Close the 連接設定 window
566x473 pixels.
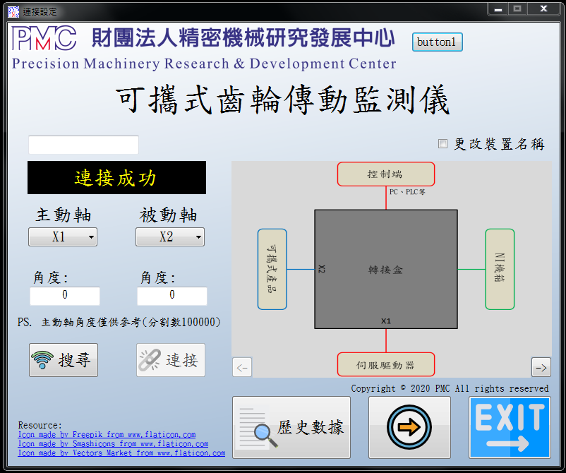pyautogui.click(x=543, y=8)
